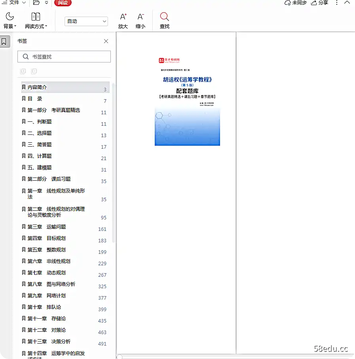Open the 自动 zoom level combo box

tap(86, 21)
